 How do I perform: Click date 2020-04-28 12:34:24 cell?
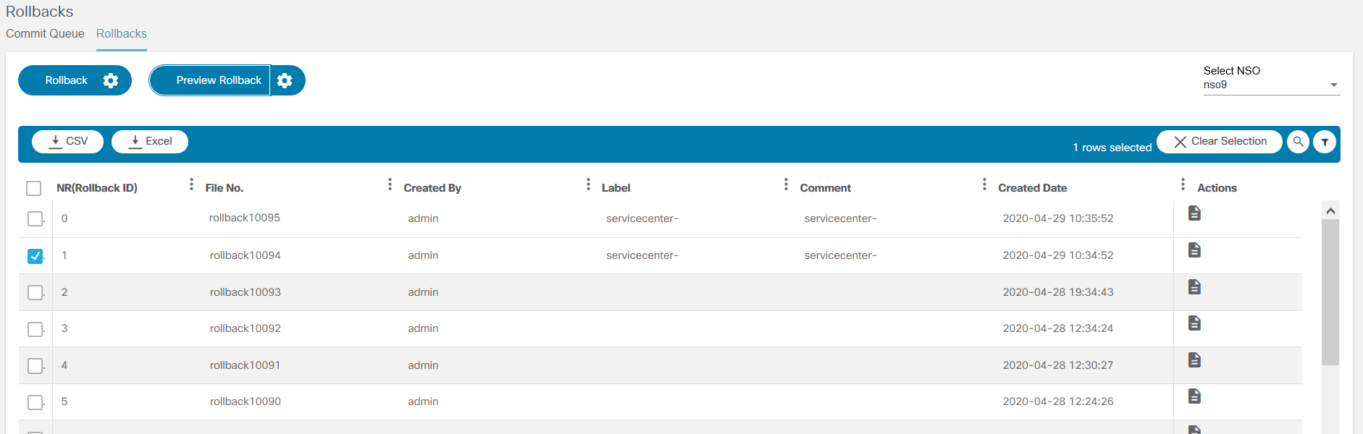[1058, 328]
